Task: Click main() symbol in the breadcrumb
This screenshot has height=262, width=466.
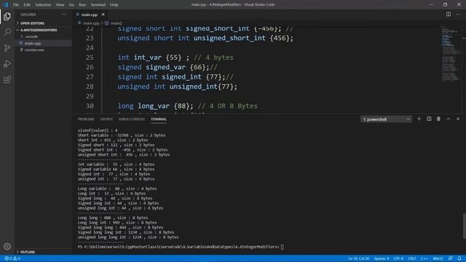Action: click(x=116, y=23)
